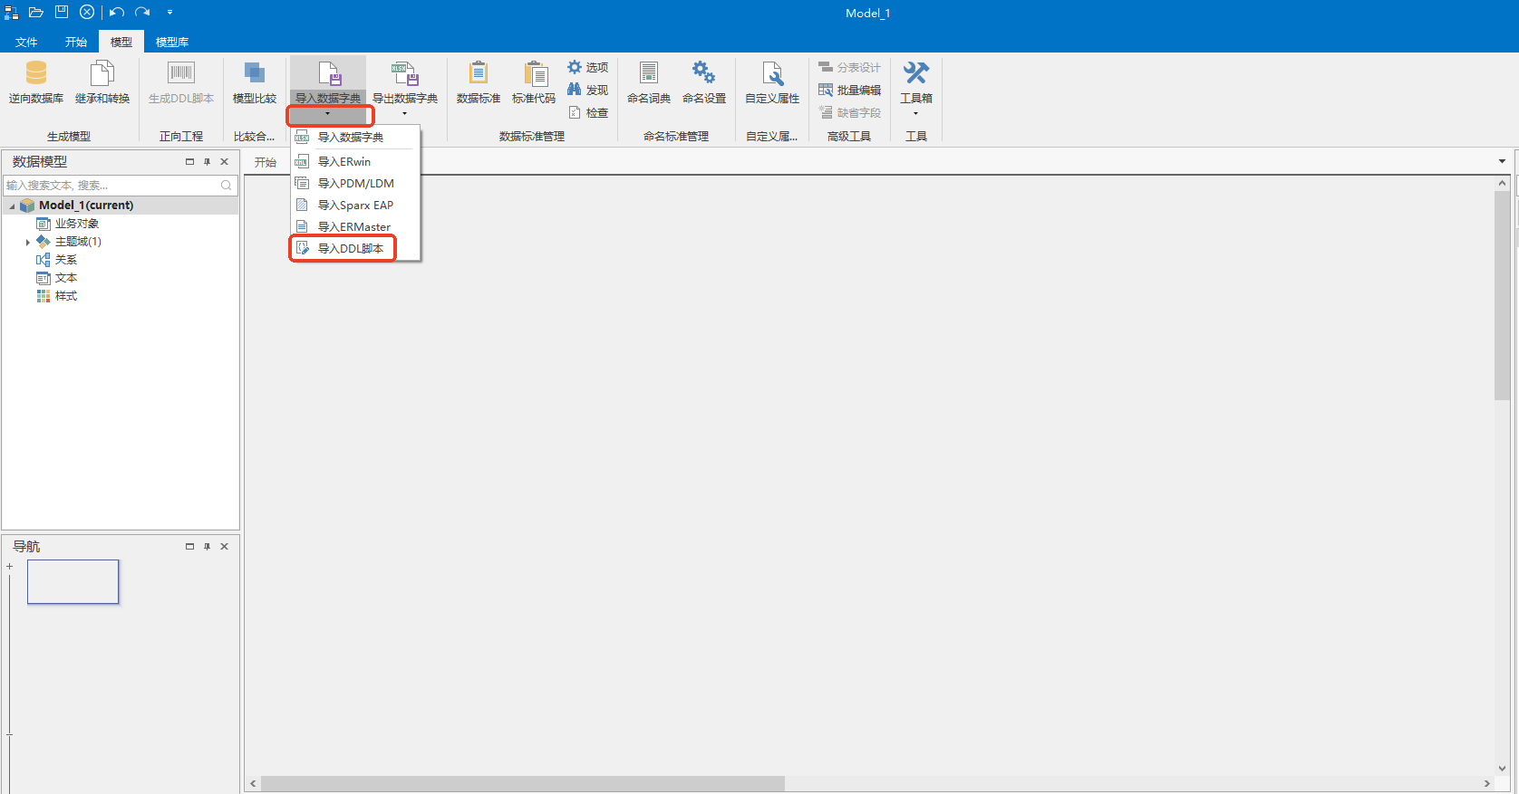This screenshot has height=794, width=1519.
Task: Close the 导航 panel
Action: coord(225,547)
